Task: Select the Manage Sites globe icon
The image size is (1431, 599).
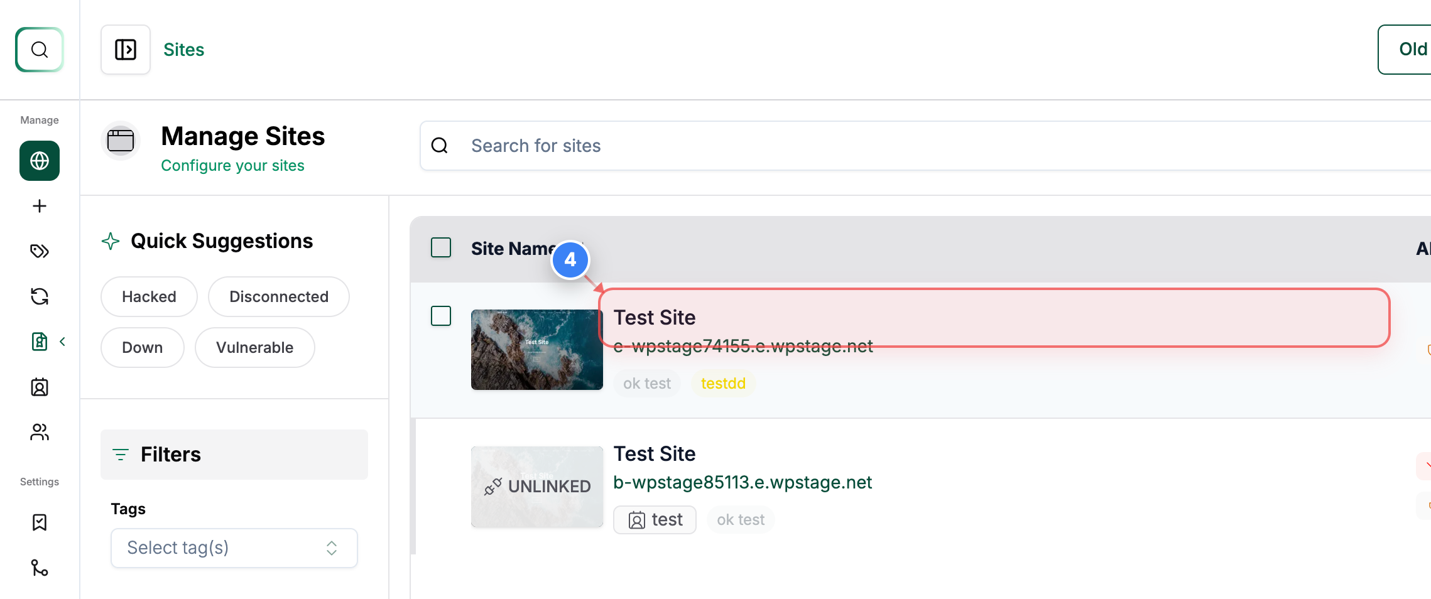Action: click(39, 161)
